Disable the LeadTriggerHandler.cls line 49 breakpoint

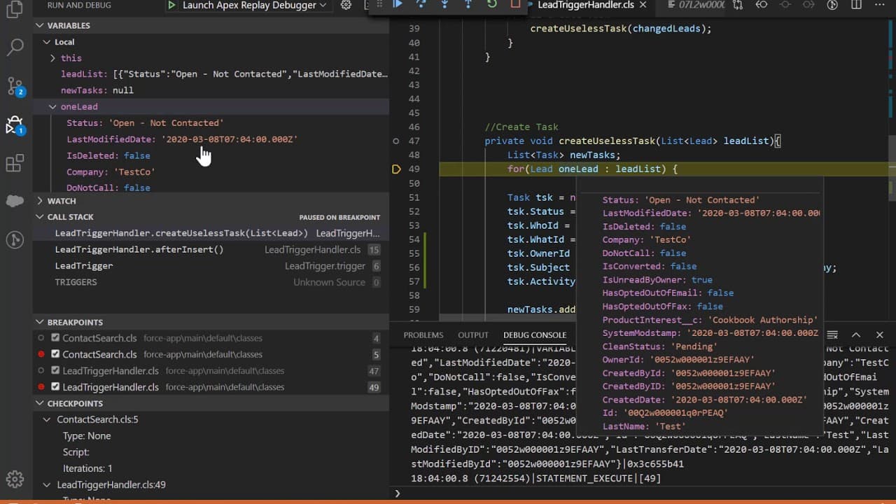(56, 387)
